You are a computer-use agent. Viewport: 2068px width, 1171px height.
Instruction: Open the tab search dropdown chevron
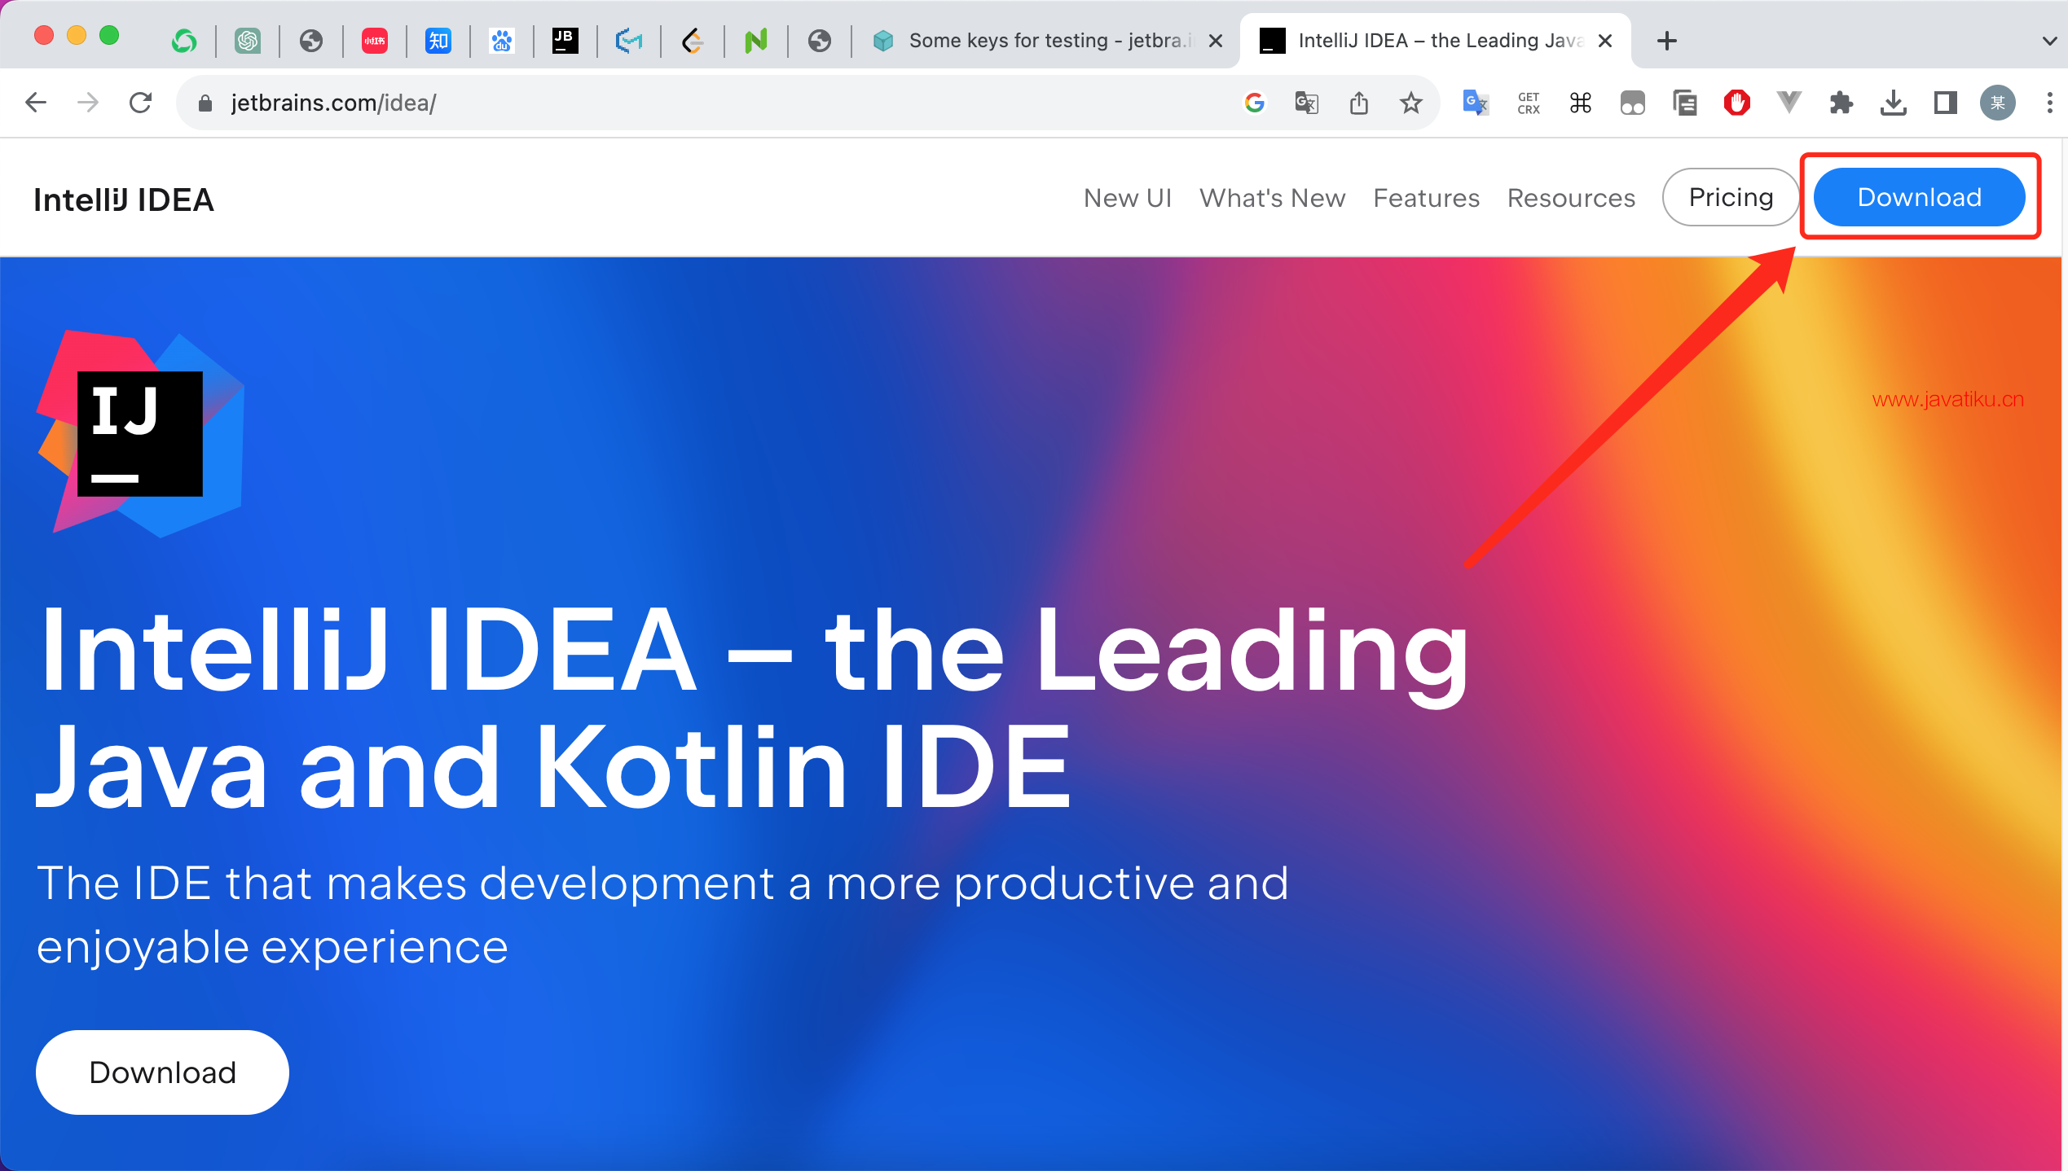tap(2049, 40)
